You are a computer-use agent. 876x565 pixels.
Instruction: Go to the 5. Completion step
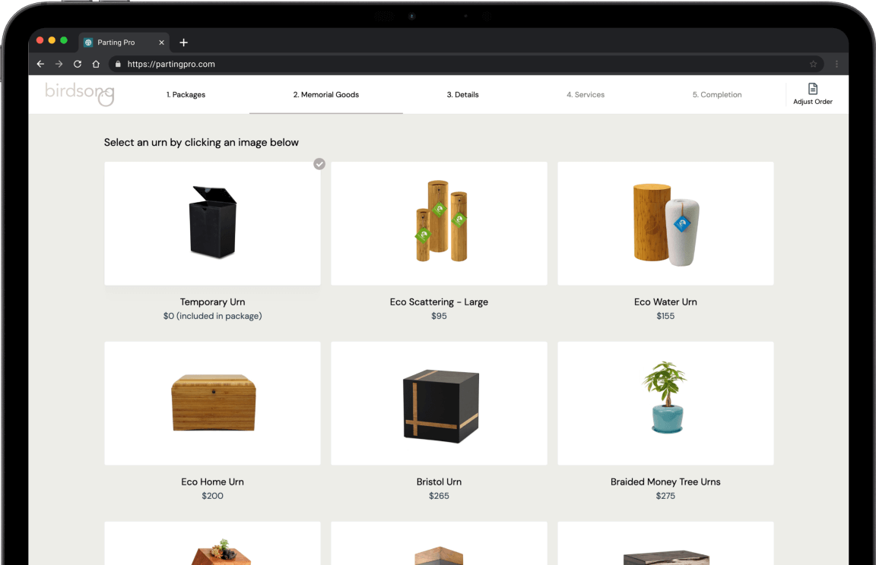(x=717, y=95)
